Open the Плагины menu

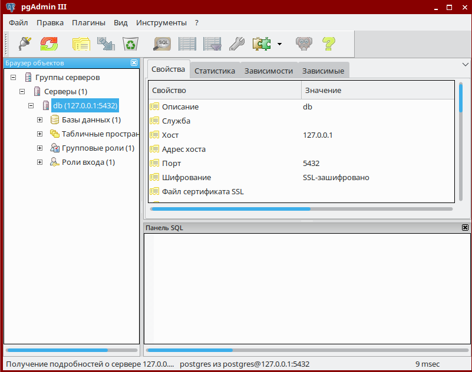tap(88, 23)
